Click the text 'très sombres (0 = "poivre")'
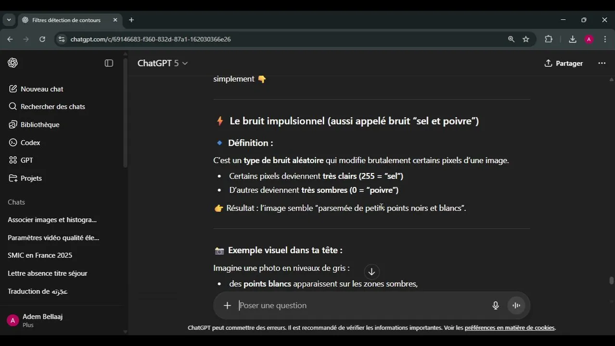Viewport: 615px width, 346px height. tap(350, 190)
